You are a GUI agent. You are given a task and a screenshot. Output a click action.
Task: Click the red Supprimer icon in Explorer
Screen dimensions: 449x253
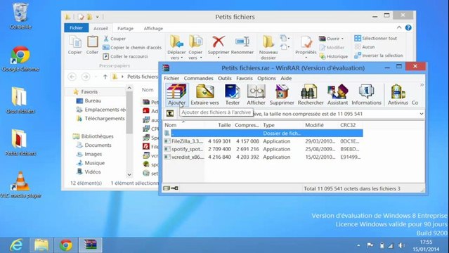(x=219, y=42)
